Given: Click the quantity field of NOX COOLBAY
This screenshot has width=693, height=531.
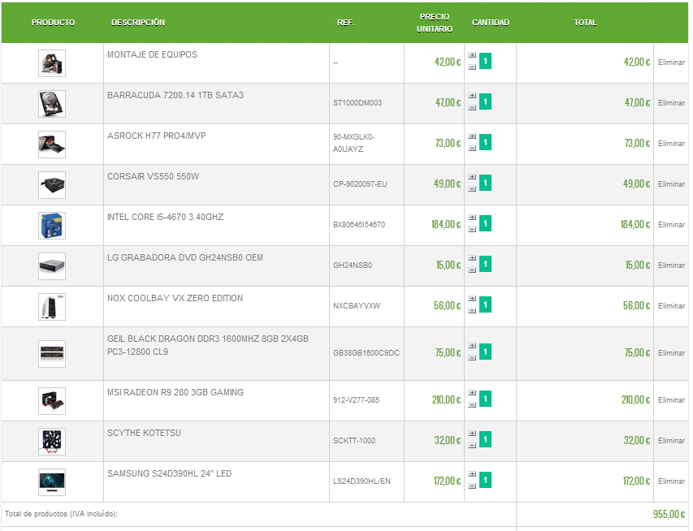Looking at the screenshot, I should (485, 304).
